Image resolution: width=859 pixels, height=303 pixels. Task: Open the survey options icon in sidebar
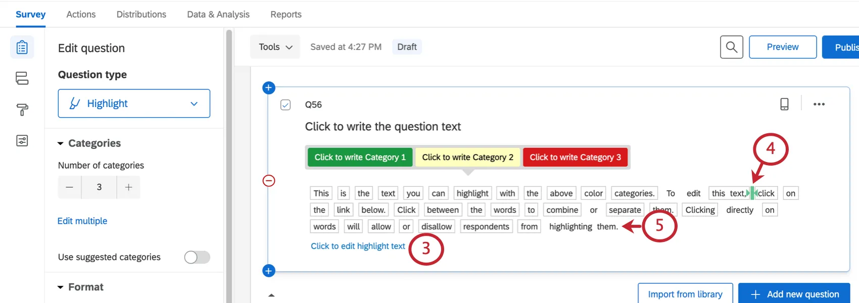(x=22, y=141)
